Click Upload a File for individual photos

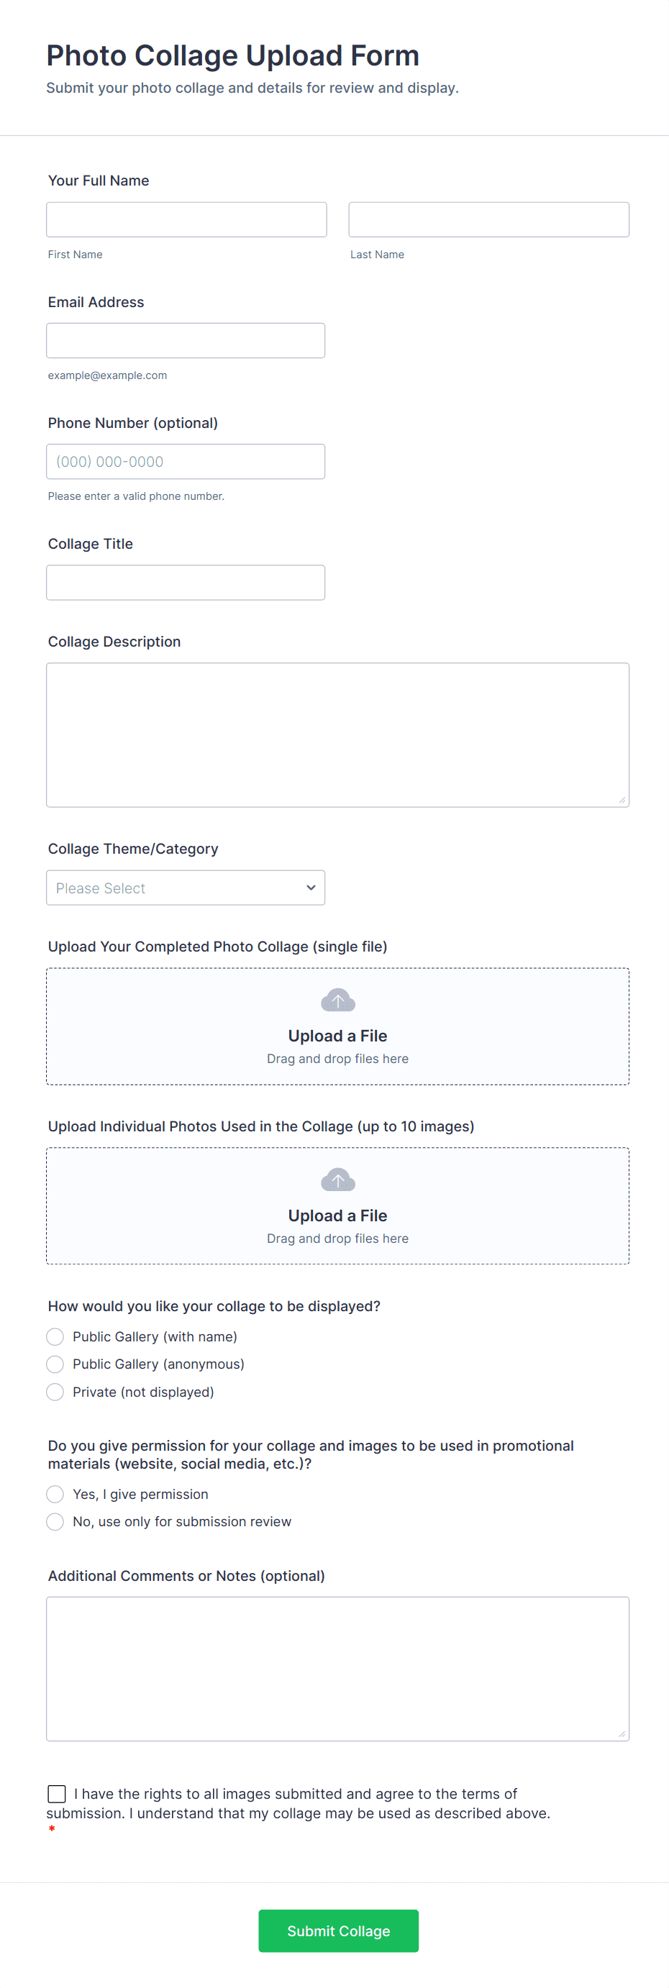(337, 1216)
